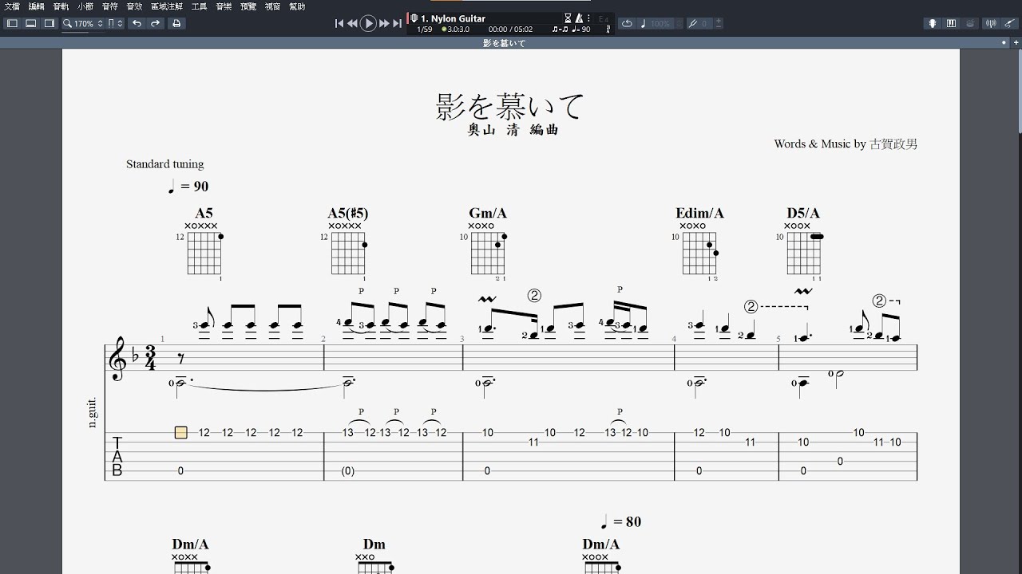The height and width of the screenshot is (574, 1022).
Task: Open the 音軌 menu
Action: pyautogui.click(x=61, y=6)
